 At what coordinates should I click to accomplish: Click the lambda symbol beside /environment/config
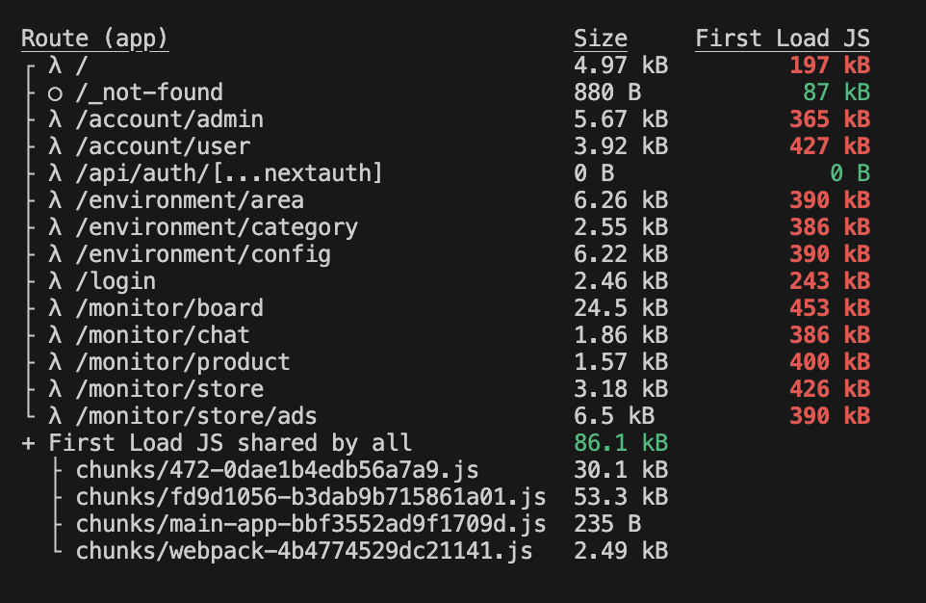(55, 254)
